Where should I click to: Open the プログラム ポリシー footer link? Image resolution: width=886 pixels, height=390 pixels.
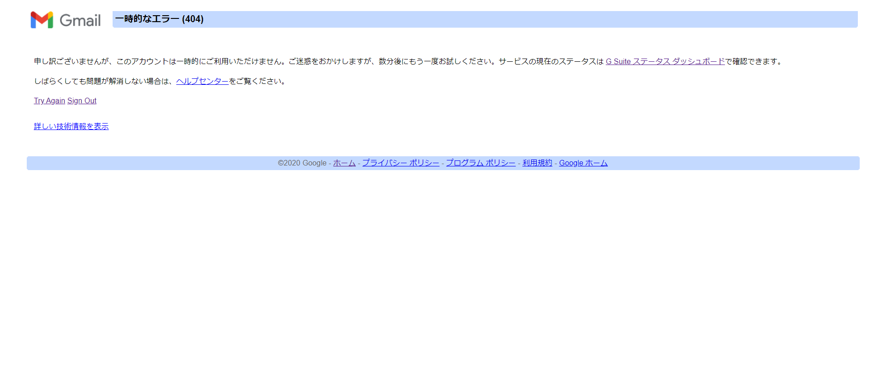coord(480,163)
